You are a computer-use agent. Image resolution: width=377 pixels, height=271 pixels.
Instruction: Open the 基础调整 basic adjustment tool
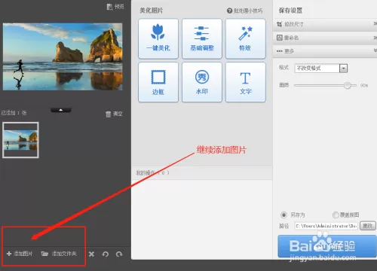point(202,38)
